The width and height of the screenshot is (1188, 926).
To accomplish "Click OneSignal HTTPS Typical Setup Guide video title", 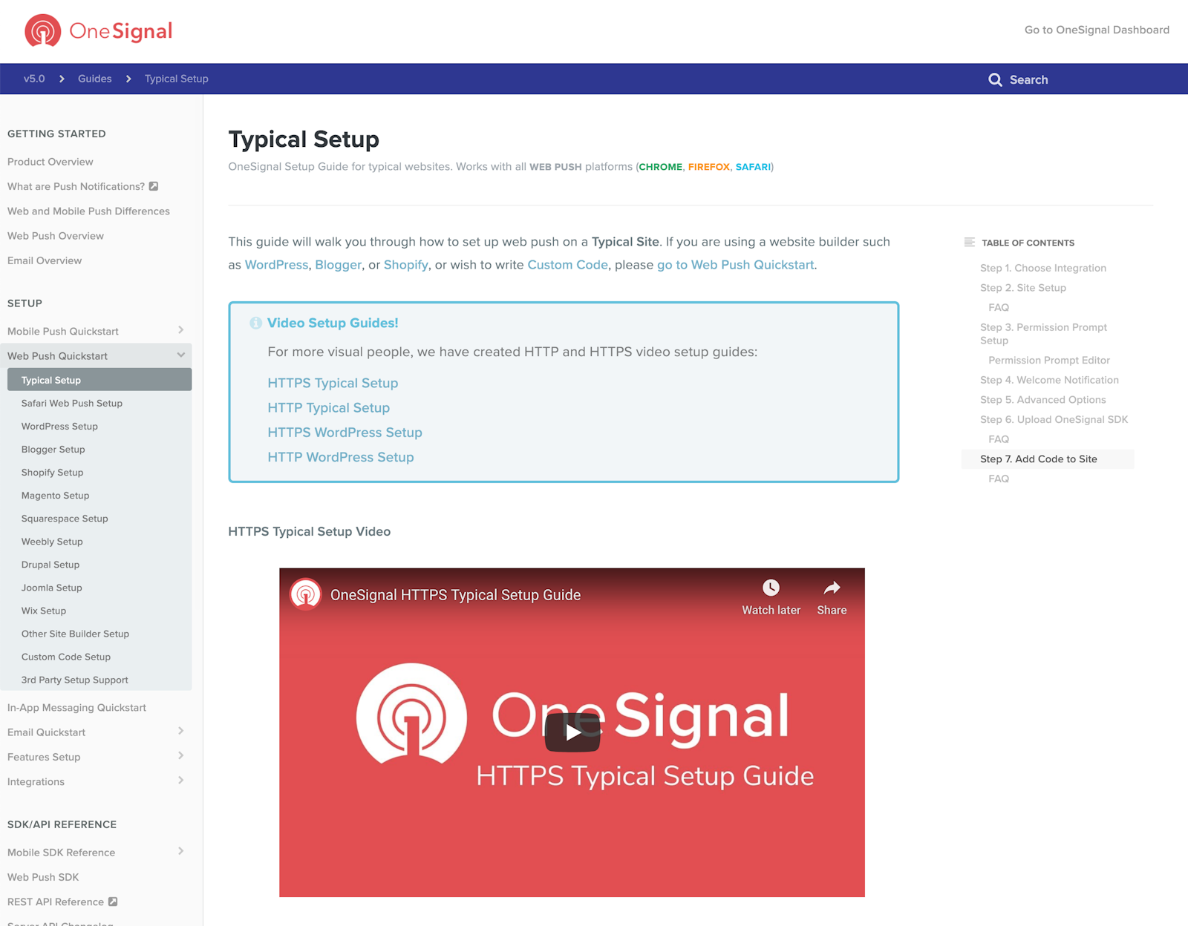I will (x=455, y=595).
